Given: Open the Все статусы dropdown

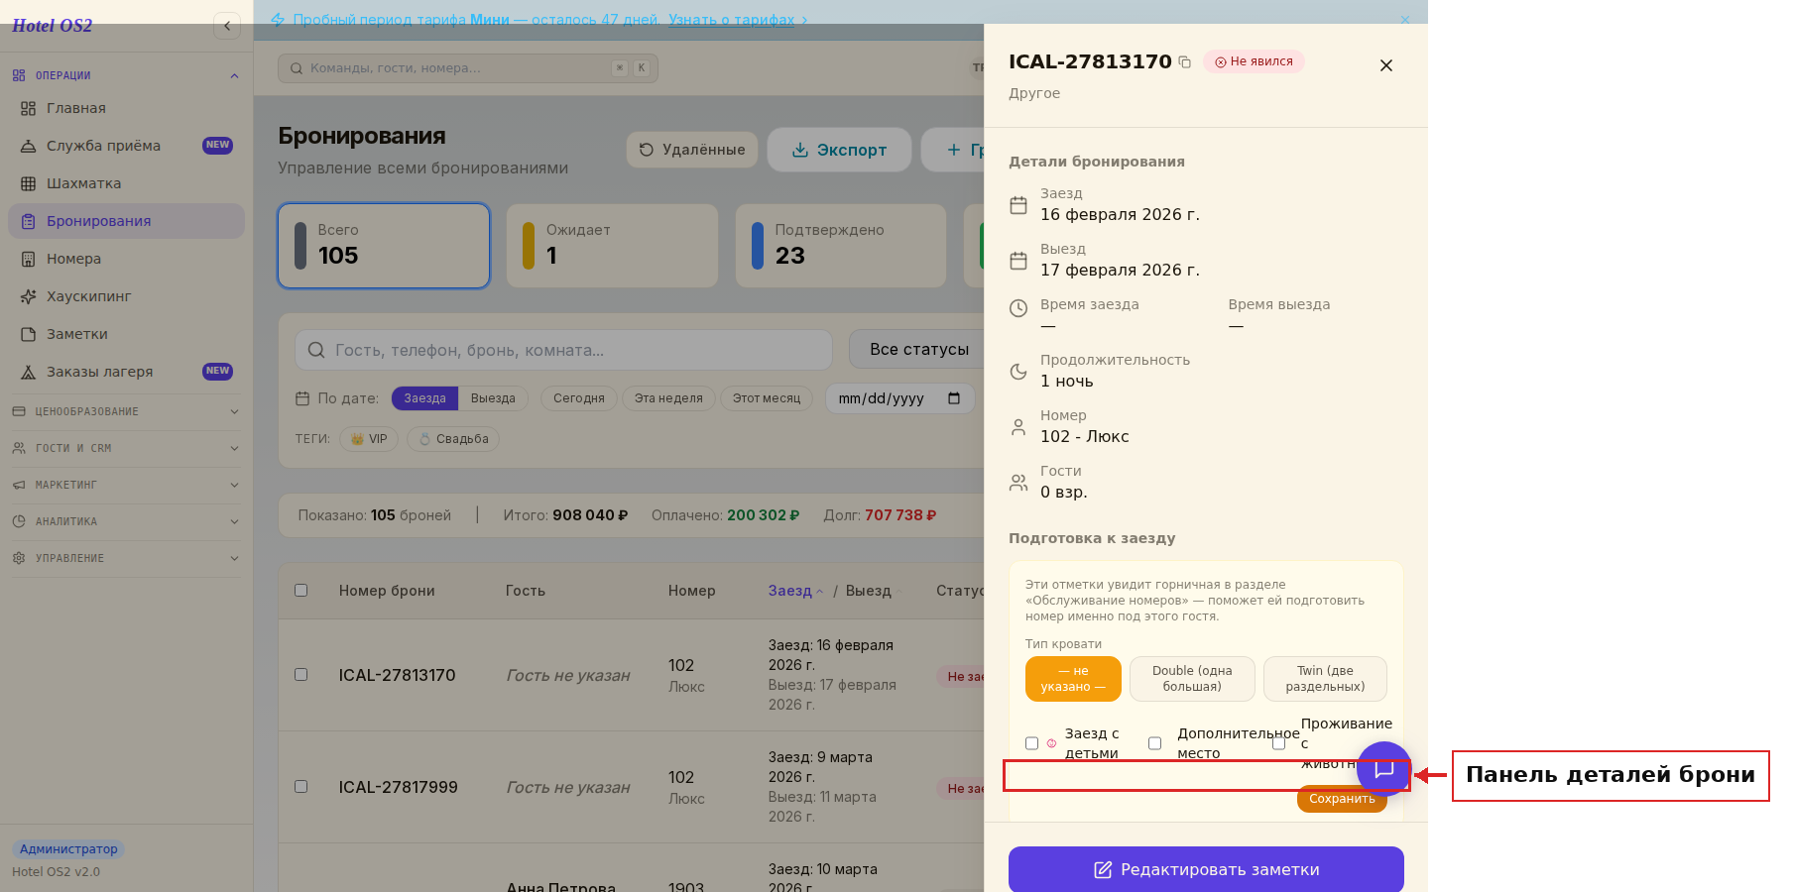Looking at the screenshot, I should pyautogui.click(x=918, y=350).
